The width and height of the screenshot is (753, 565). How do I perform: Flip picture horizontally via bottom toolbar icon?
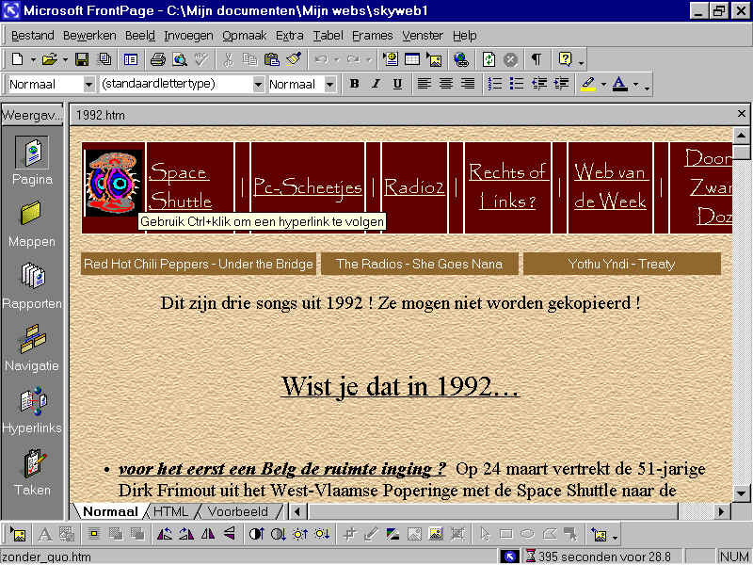[x=208, y=534]
